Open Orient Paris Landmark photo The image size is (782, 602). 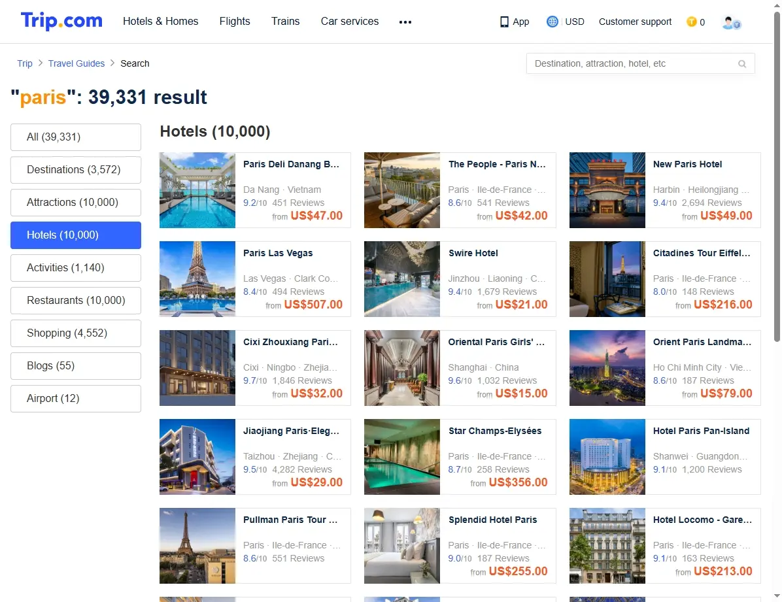tap(607, 367)
